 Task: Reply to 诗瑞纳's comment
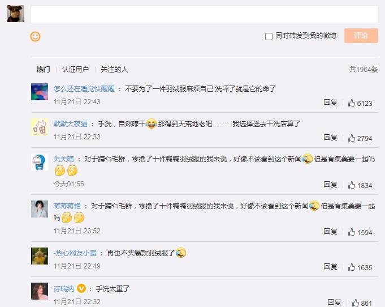point(334,302)
